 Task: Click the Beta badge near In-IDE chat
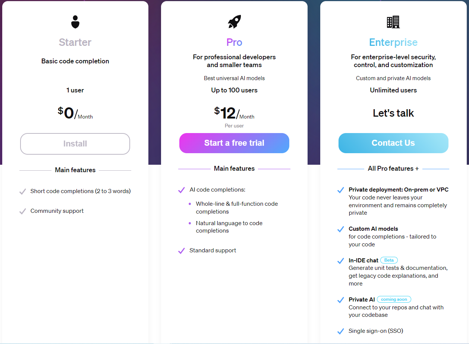point(389,260)
